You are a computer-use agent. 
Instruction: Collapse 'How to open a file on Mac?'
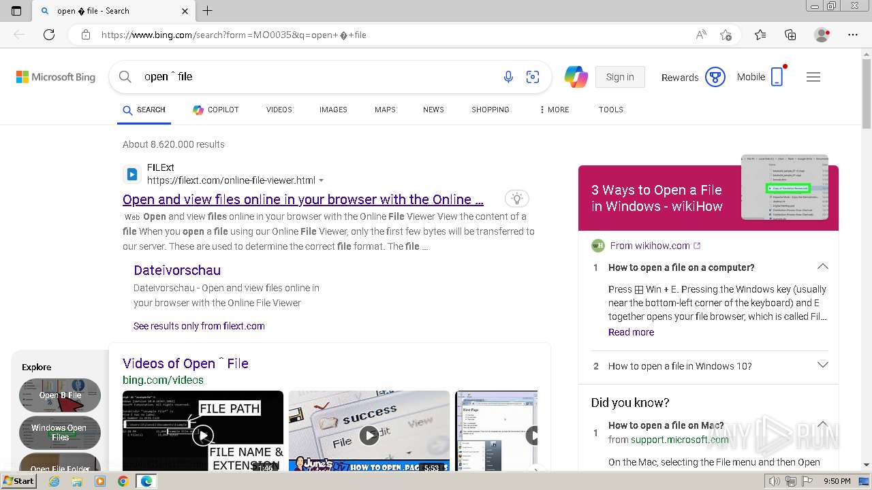click(x=823, y=425)
